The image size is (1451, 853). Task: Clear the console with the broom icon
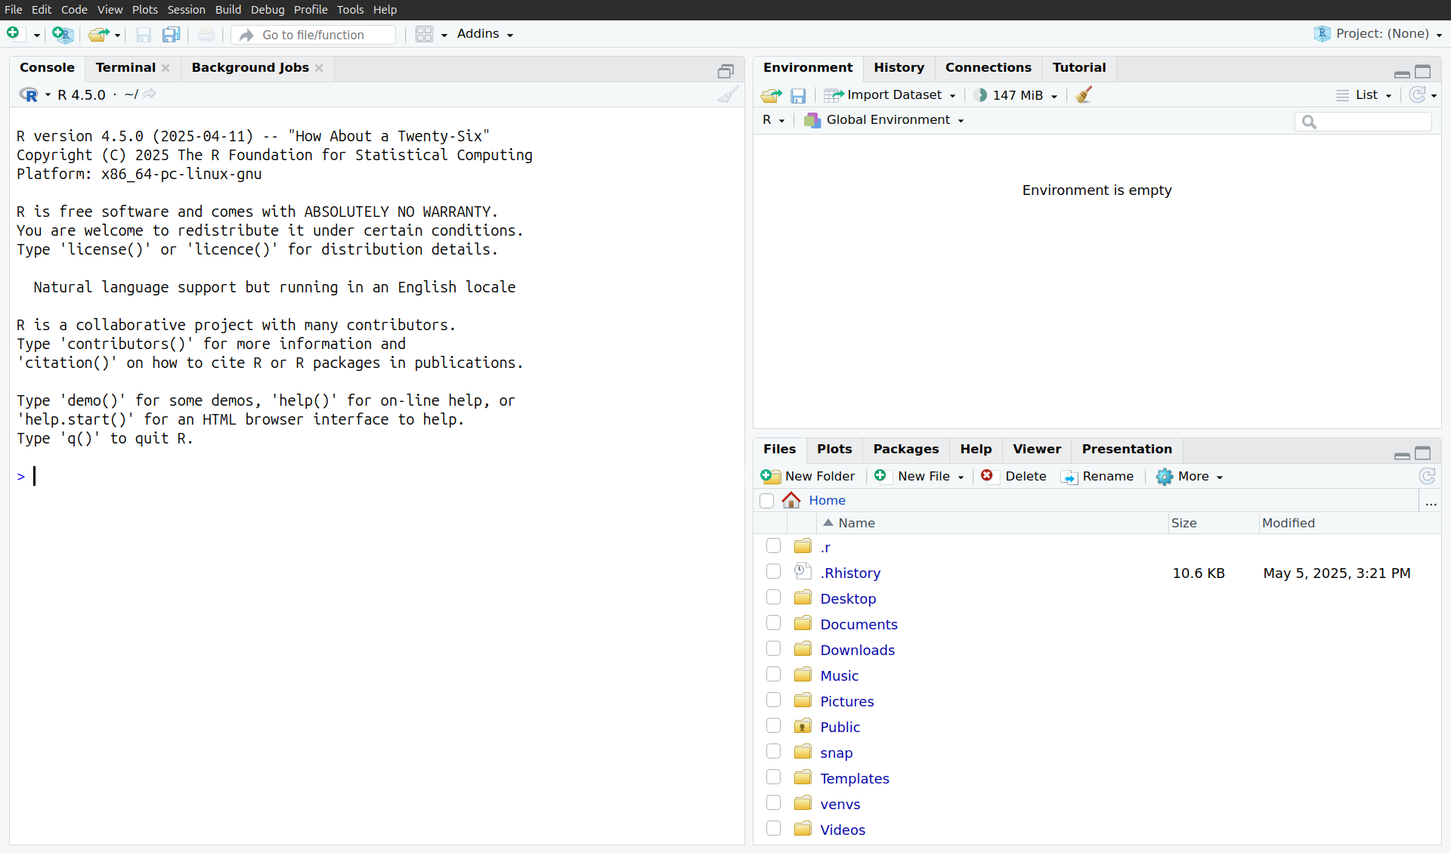click(728, 94)
